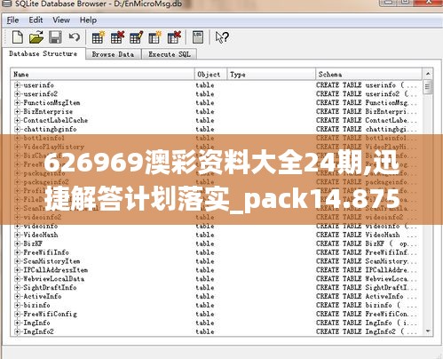Click the Delete Table icon
Image resolution: width=443 pixels, height=359 pixels.
(117, 37)
